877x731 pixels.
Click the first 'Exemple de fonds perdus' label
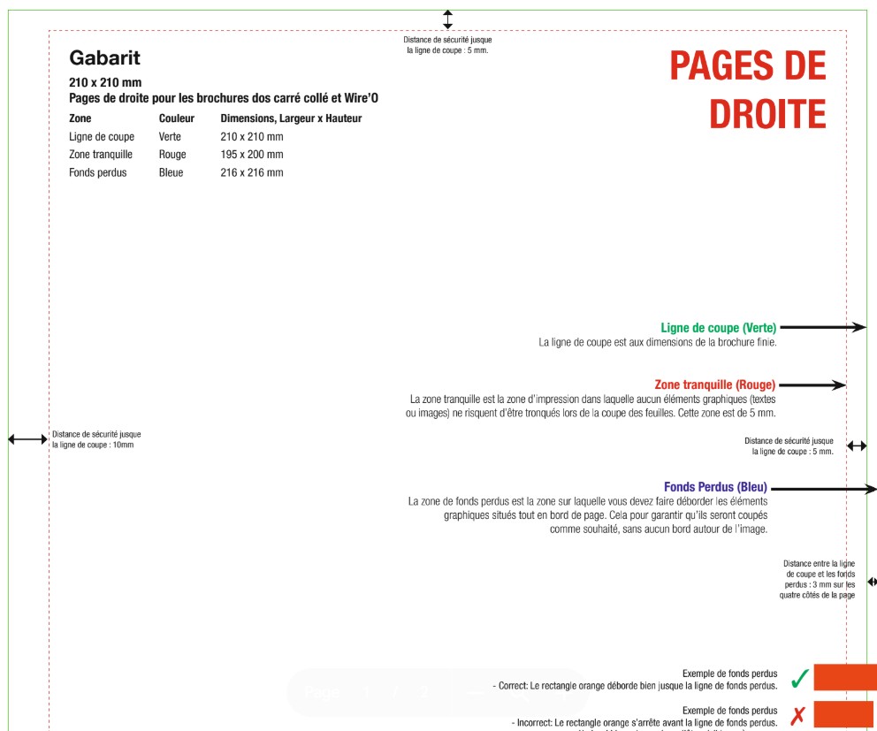pos(730,674)
